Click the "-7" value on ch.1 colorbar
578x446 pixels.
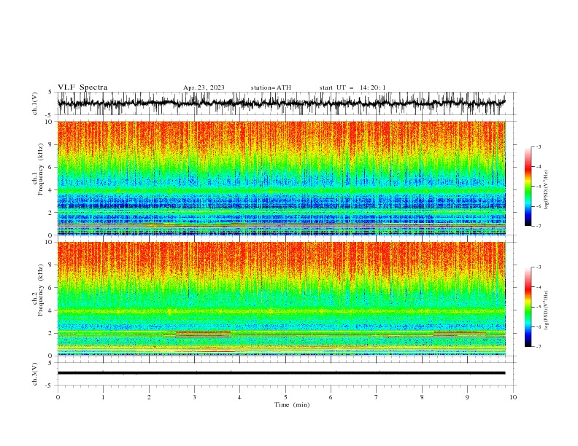point(538,226)
